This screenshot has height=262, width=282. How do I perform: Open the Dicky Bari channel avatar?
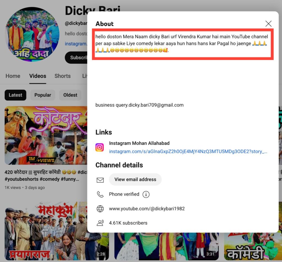click(x=32, y=34)
